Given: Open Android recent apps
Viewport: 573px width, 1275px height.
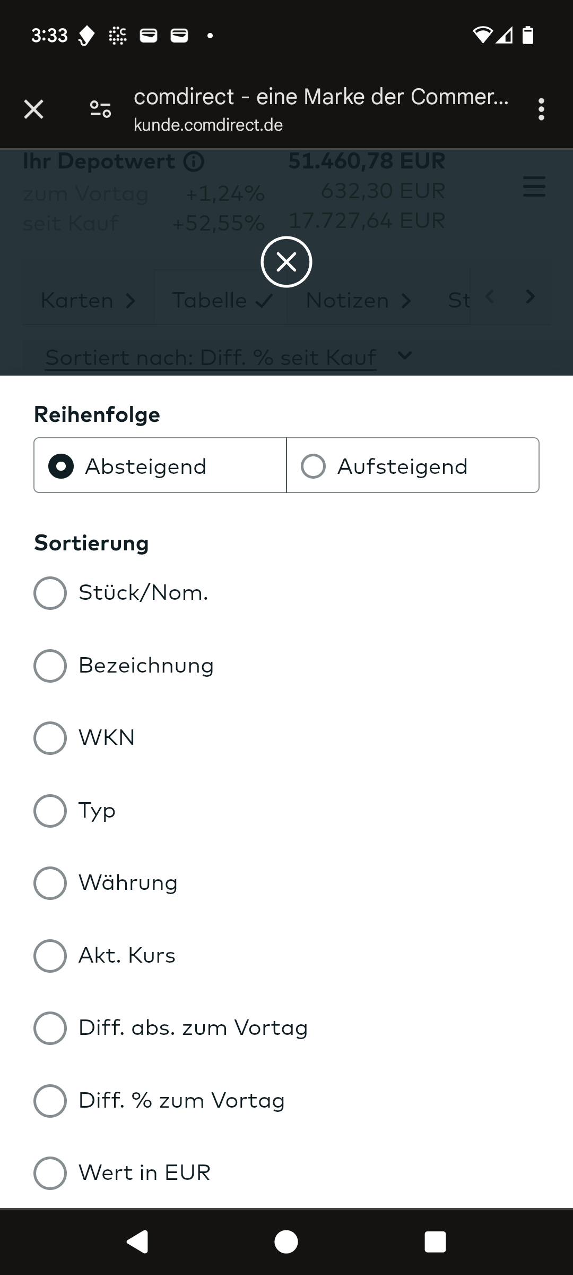Looking at the screenshot, I should 435,1242.
